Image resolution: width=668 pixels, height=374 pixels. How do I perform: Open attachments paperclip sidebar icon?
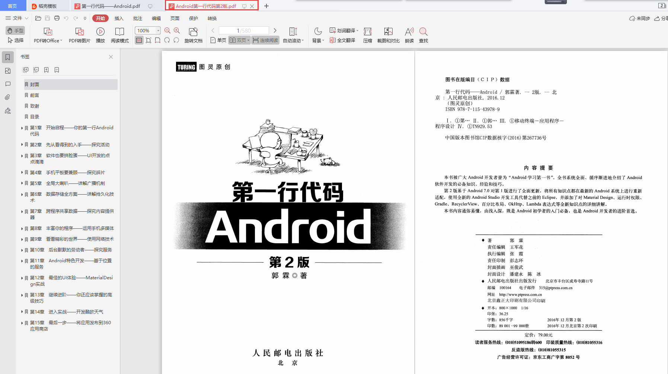[8, 97]
